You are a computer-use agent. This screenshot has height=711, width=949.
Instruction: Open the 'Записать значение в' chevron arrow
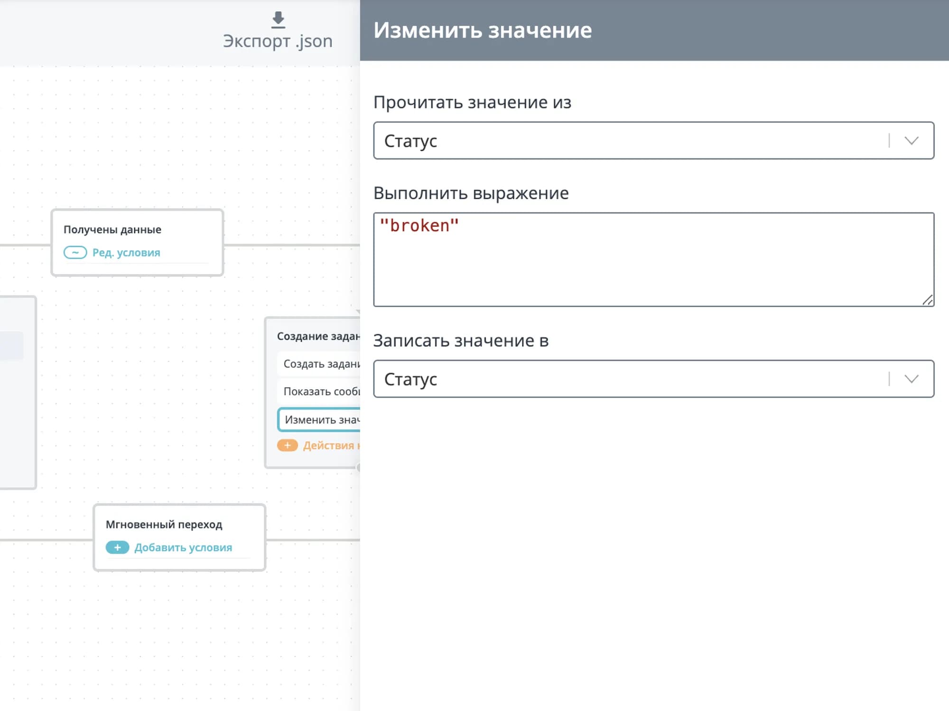911,379
